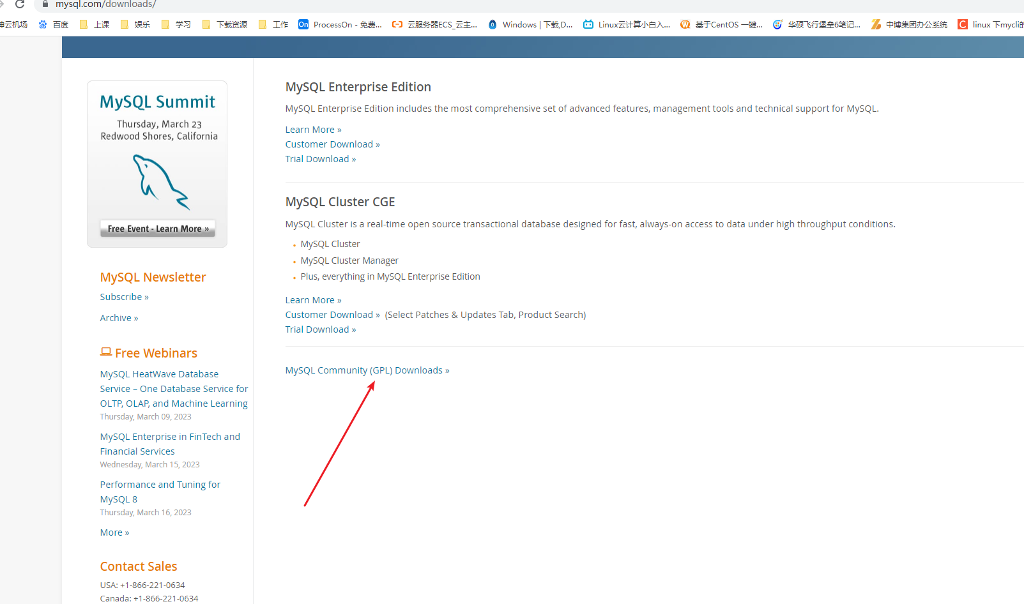Click the MySQL Cluster bullet item
This screenshot has height=604, width=1024.
pyautogui.click(x=330, y=244)
